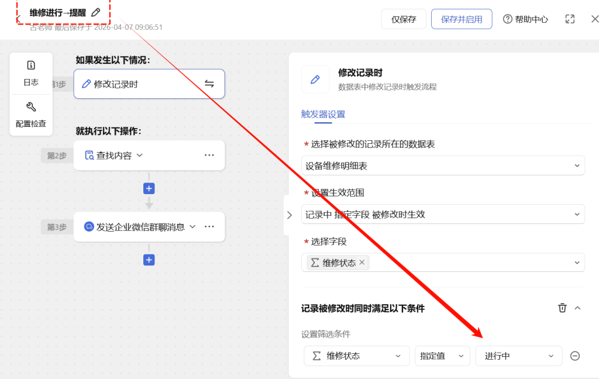Add a step after 查找内容
599x379 pixels.
(x=149, y=188)
